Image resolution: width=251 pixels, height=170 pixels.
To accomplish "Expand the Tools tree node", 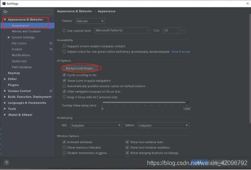I will (x=5, y=109).
